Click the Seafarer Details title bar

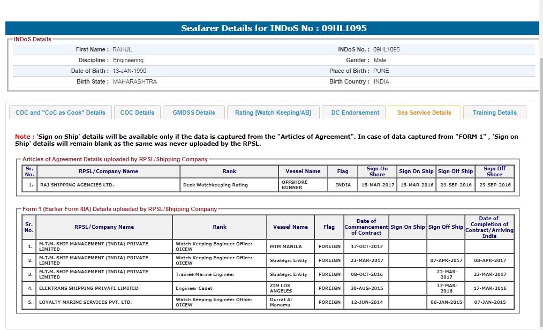273,28
